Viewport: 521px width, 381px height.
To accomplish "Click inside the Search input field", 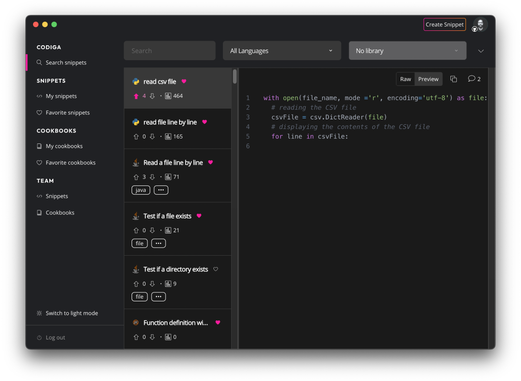I will tap(170, 50).
